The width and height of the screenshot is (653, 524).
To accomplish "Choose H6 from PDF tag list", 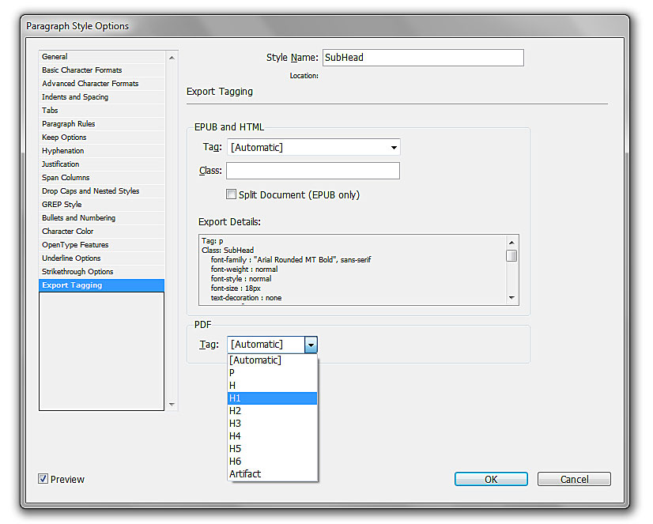I will 273,461.
